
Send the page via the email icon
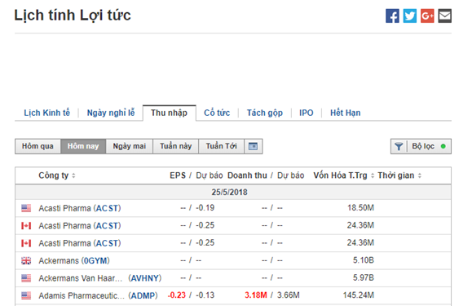(444, 16)
